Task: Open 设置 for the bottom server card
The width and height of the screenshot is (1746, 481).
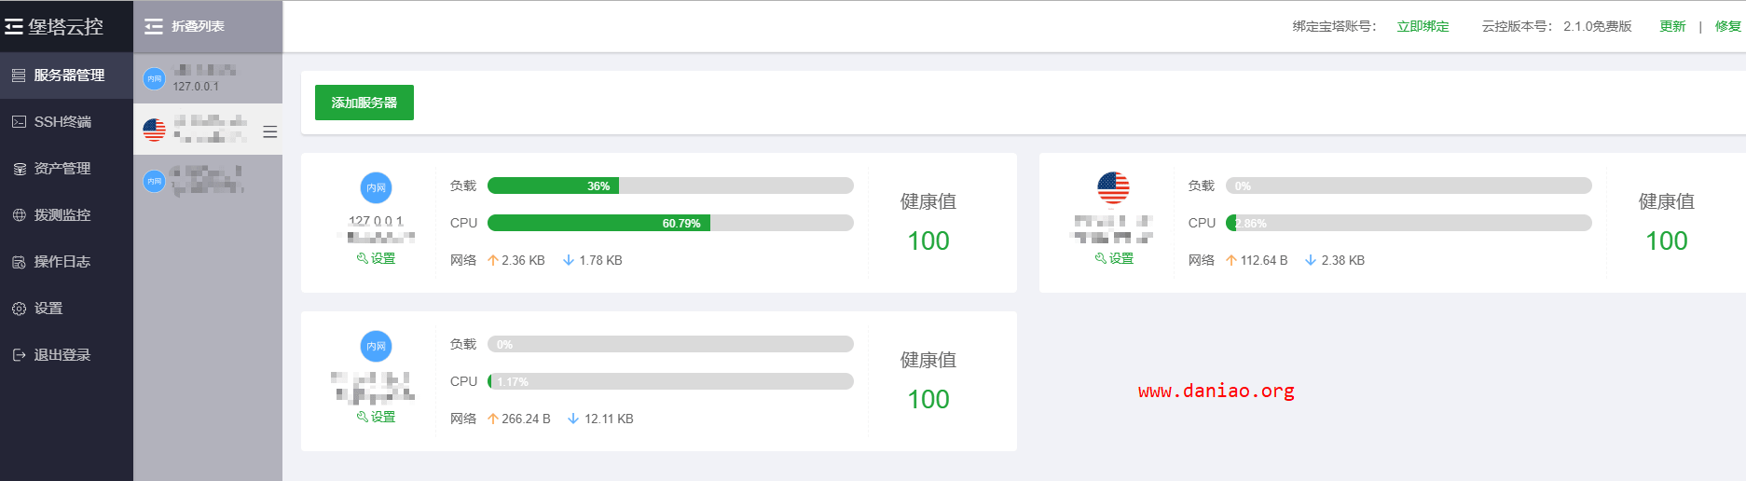Action: 376,417
